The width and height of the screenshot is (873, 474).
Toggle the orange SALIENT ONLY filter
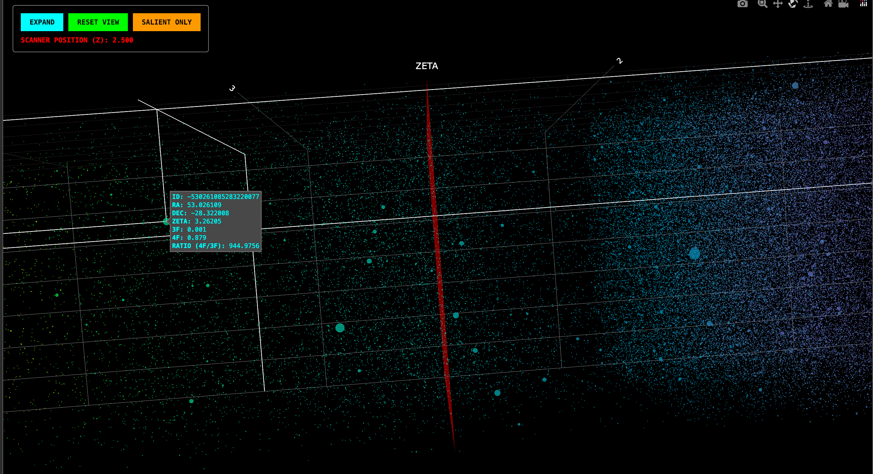[x=166, y=22]
